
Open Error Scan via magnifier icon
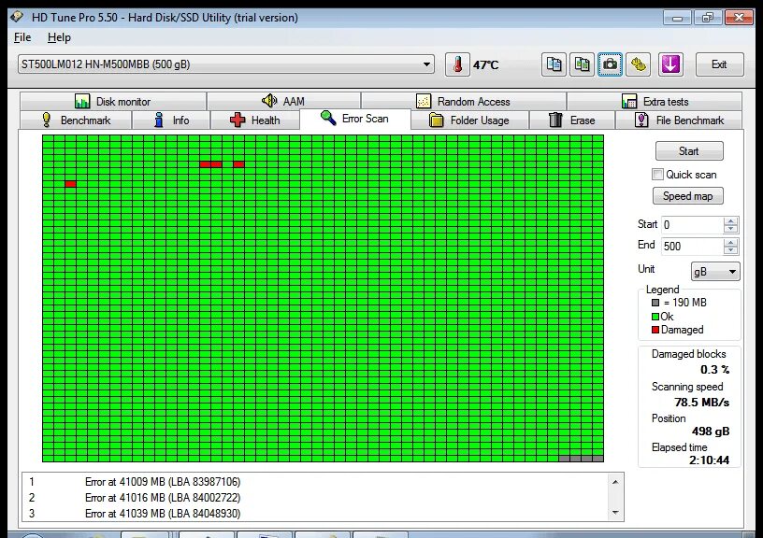click(x=328, y=120)
